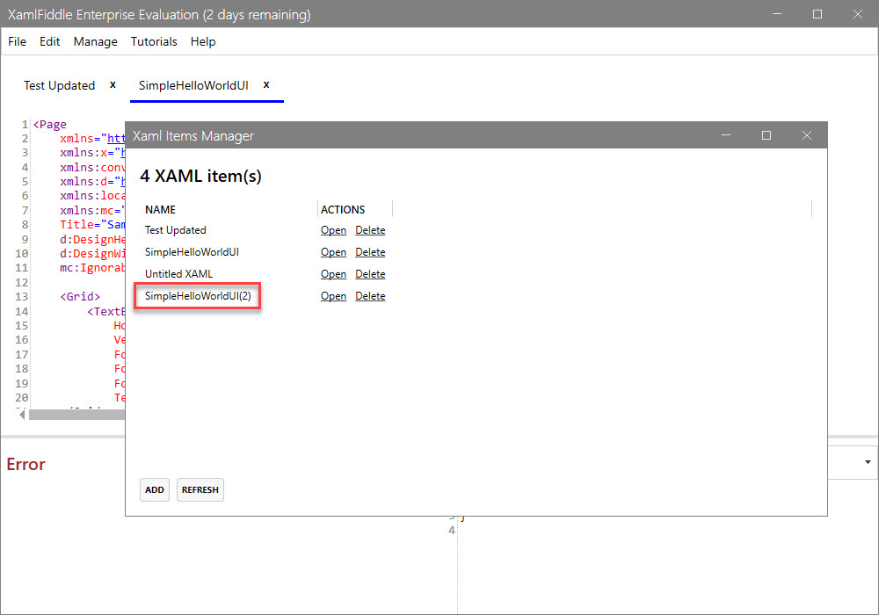Delete the Test Updated XAML item
Image resolution: width=879 pixels, height=615 pixels.
pyautogui.click(x=370, y=230)
